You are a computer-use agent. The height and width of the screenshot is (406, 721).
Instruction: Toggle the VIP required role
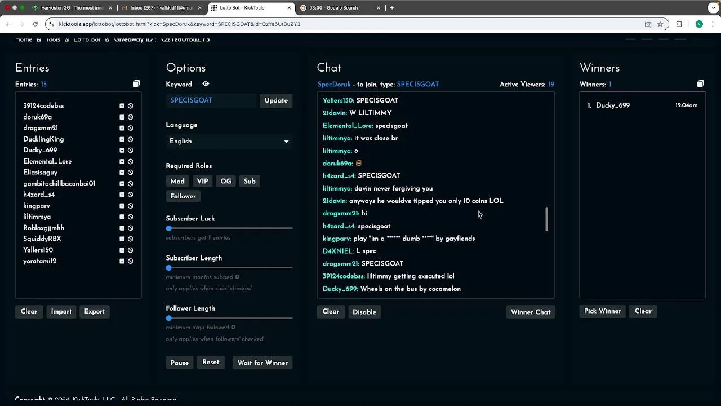point(202,181)
